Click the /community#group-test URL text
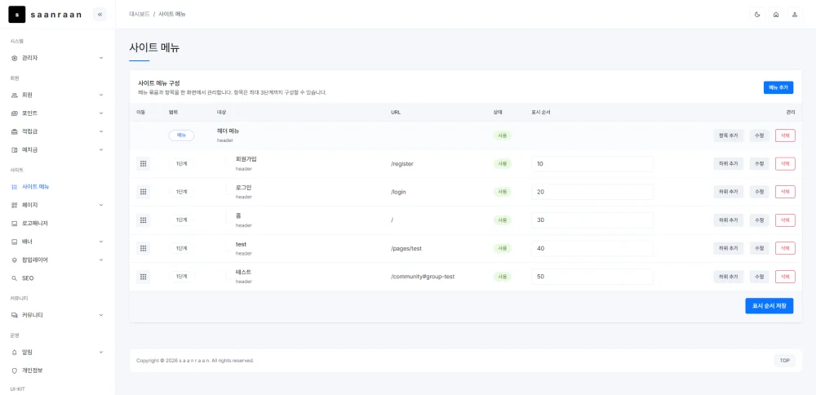 tap(423, 277)
